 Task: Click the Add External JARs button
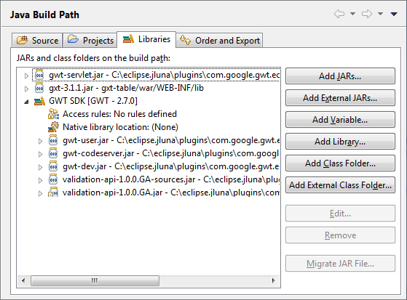(x=340, y=98)
